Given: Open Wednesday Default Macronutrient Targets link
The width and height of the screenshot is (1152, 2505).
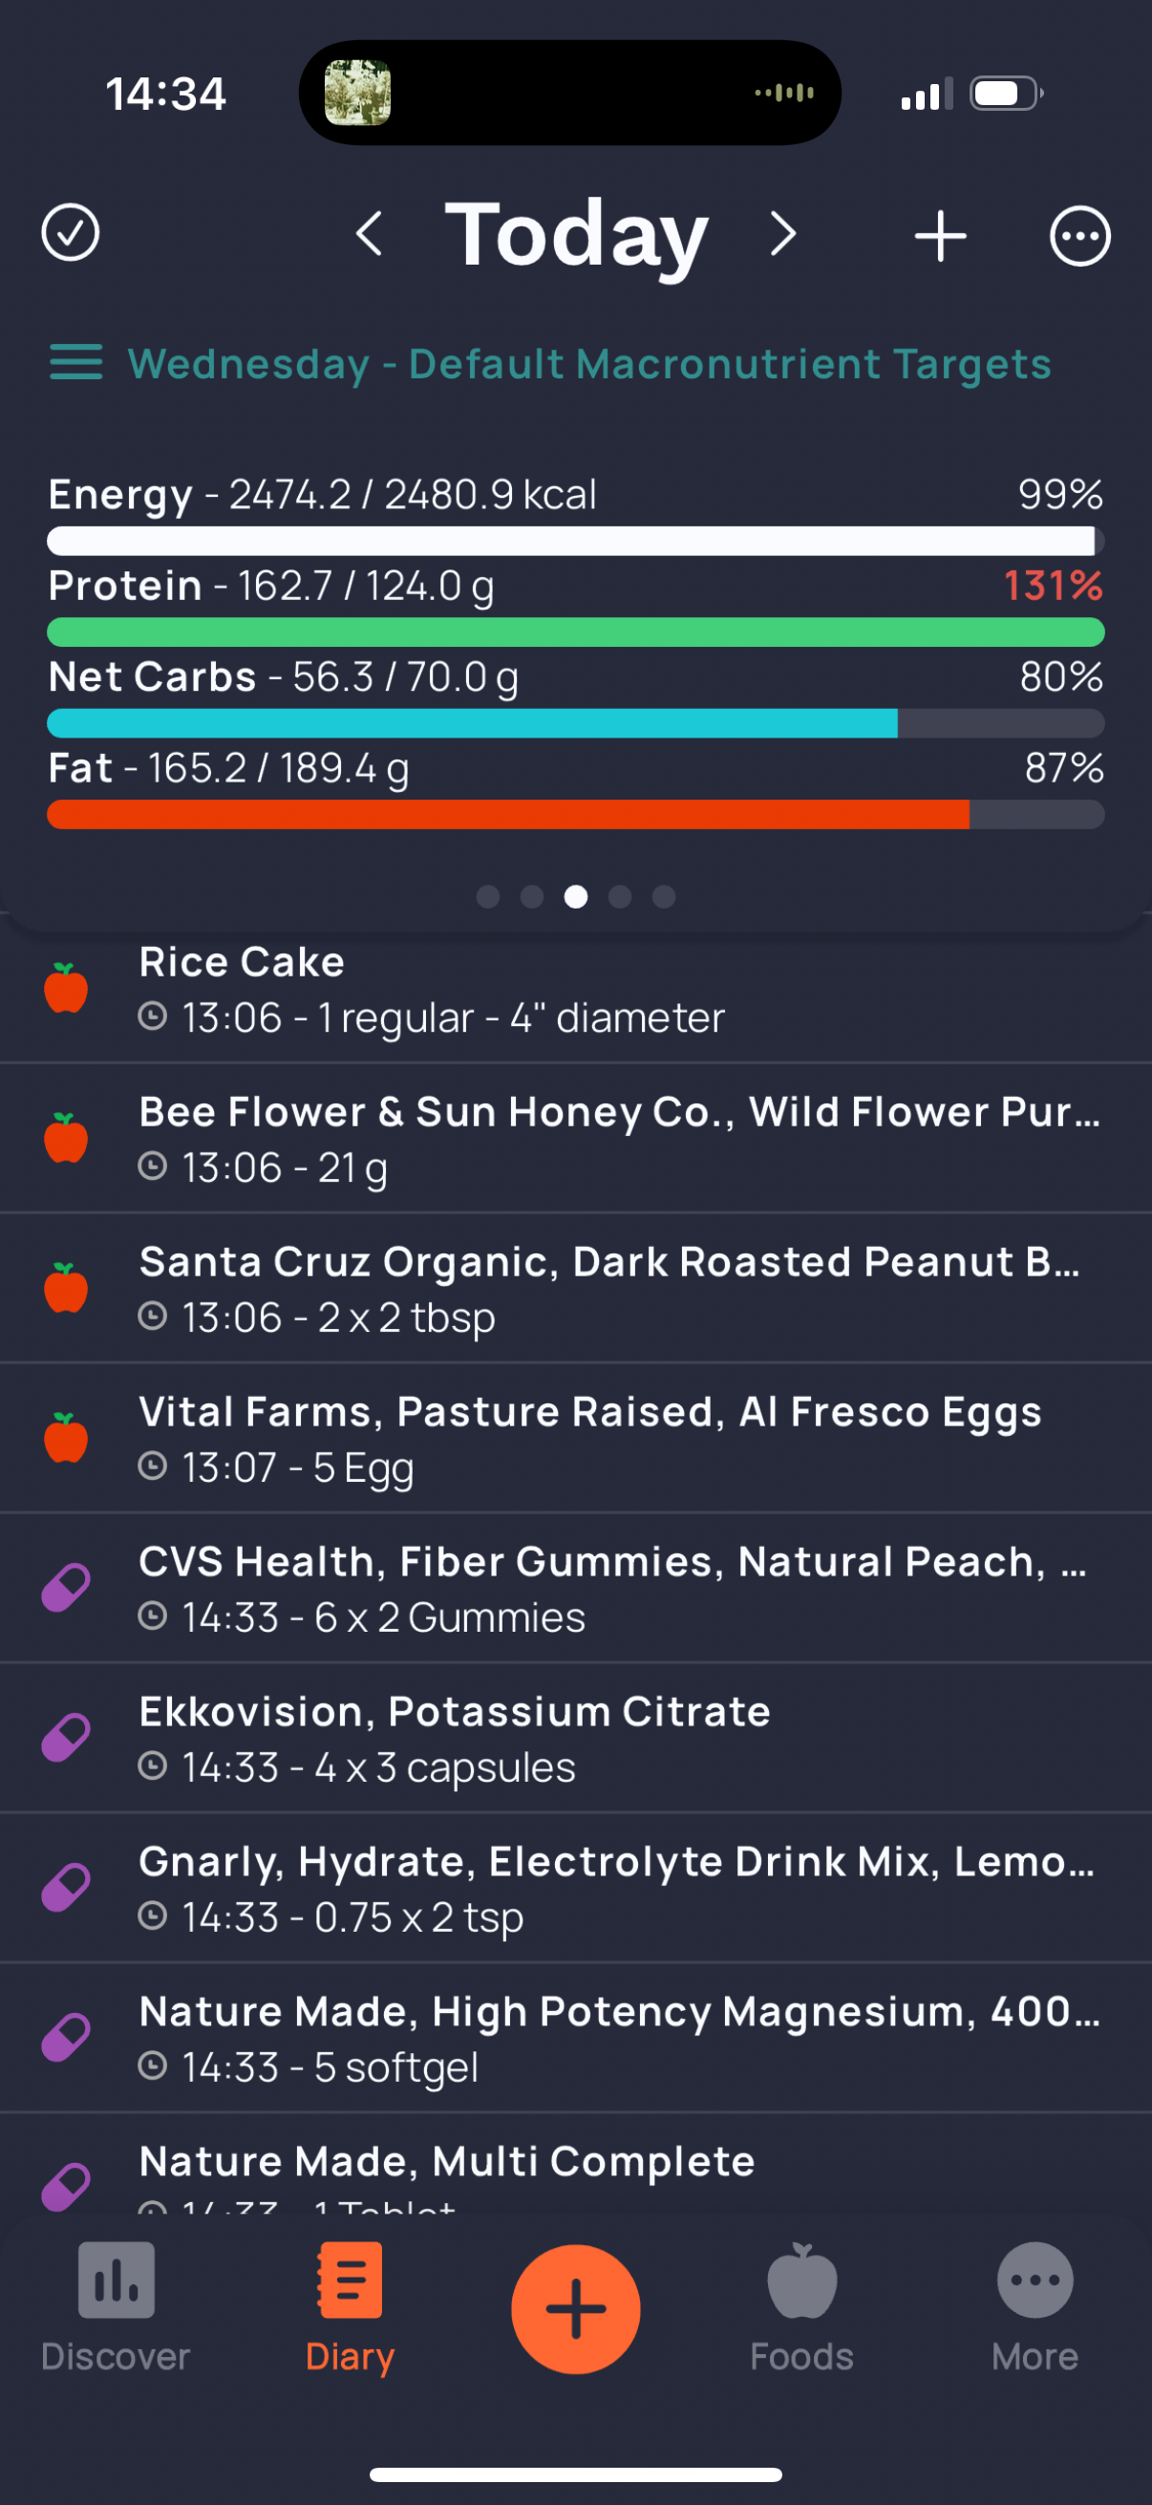Looking at the screenshot, I should (x=589, y=364).
